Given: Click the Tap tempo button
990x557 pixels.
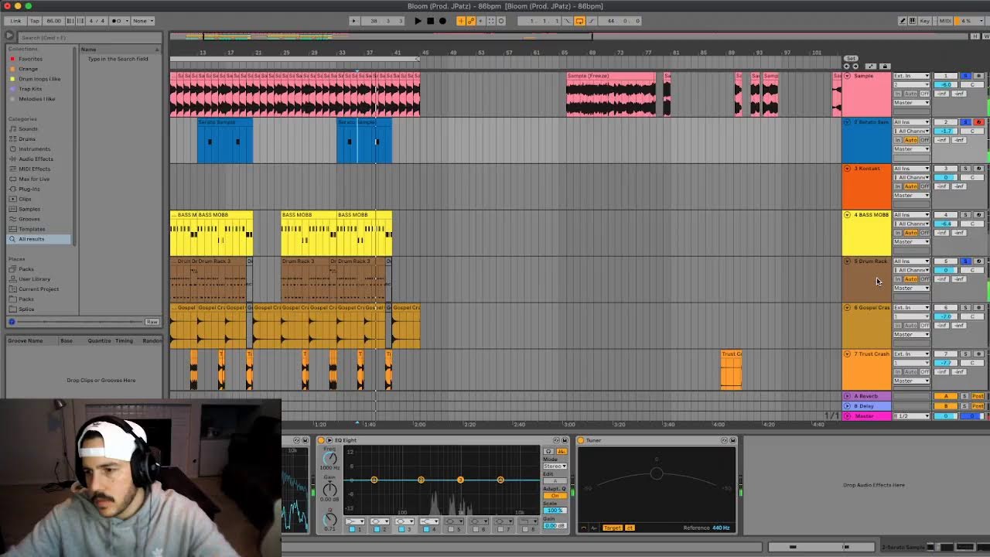Looking at the screenshot, I should [x=35, y=21].
